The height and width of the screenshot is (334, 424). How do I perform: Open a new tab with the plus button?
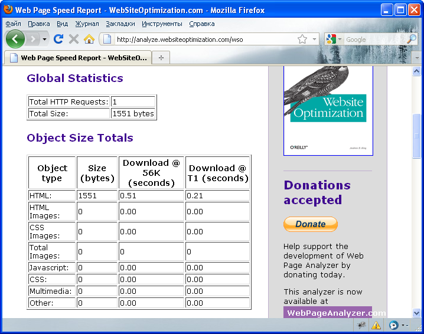(x=161, y=58)
